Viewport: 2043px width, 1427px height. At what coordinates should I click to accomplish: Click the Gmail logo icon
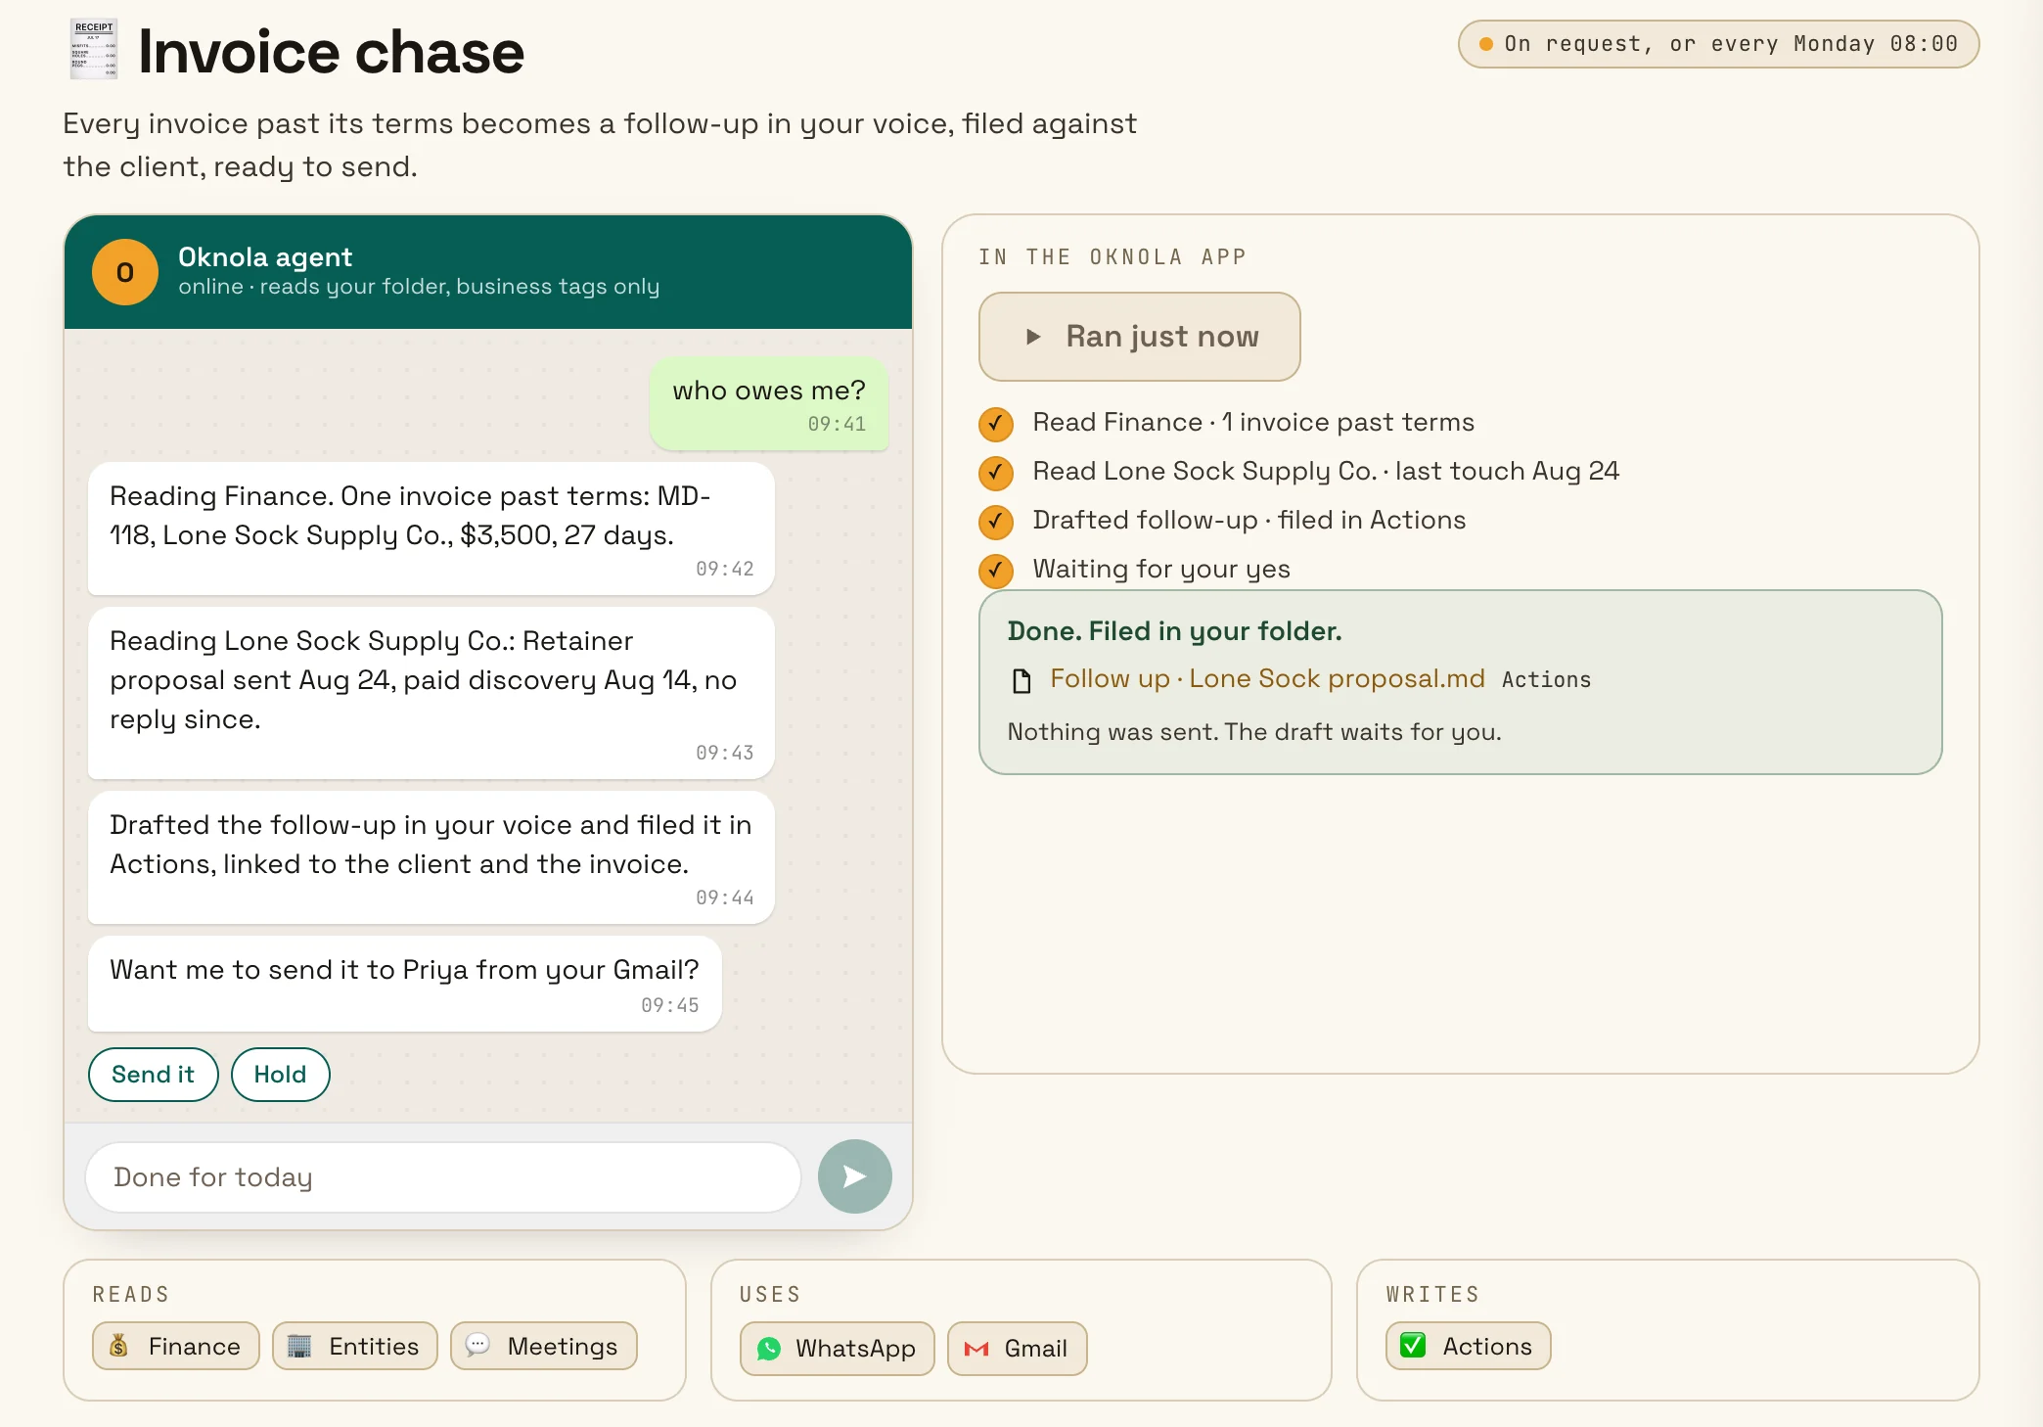click(976, 1349)
